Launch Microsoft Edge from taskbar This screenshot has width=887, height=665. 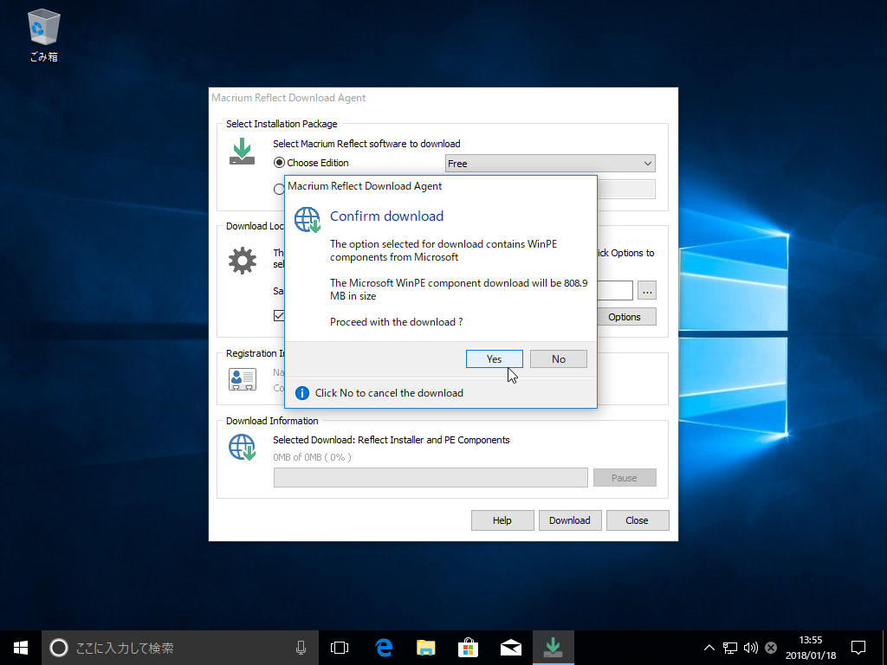click(x=384, y=648)
